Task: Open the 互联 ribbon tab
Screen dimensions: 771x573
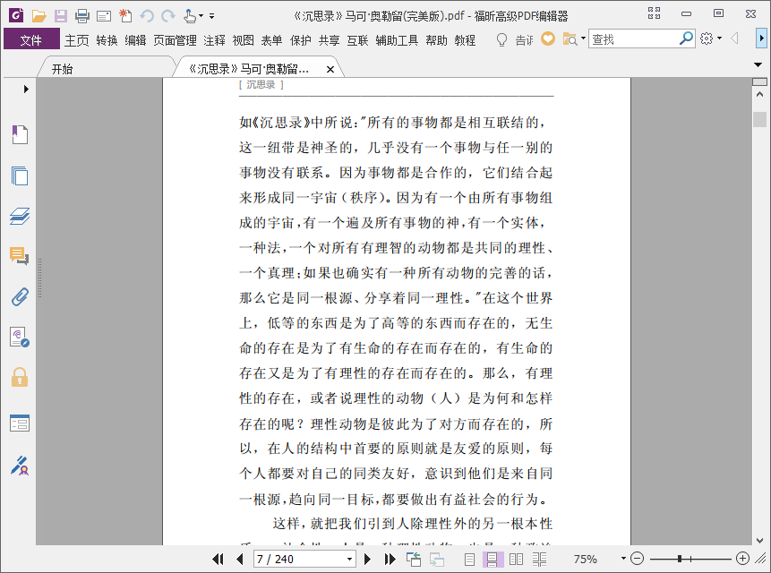Action: click(x=357, y=39)
